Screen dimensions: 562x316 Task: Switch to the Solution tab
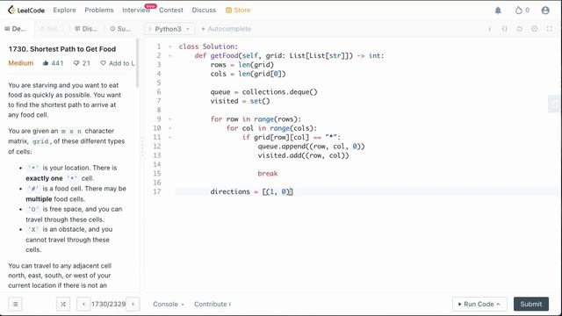pos(50,29)
